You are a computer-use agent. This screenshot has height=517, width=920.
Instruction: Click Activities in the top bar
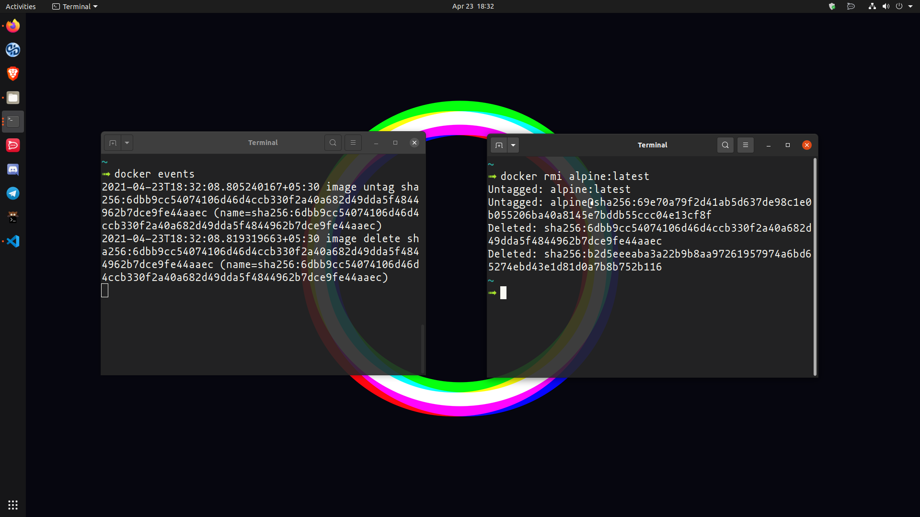point(21,6)
